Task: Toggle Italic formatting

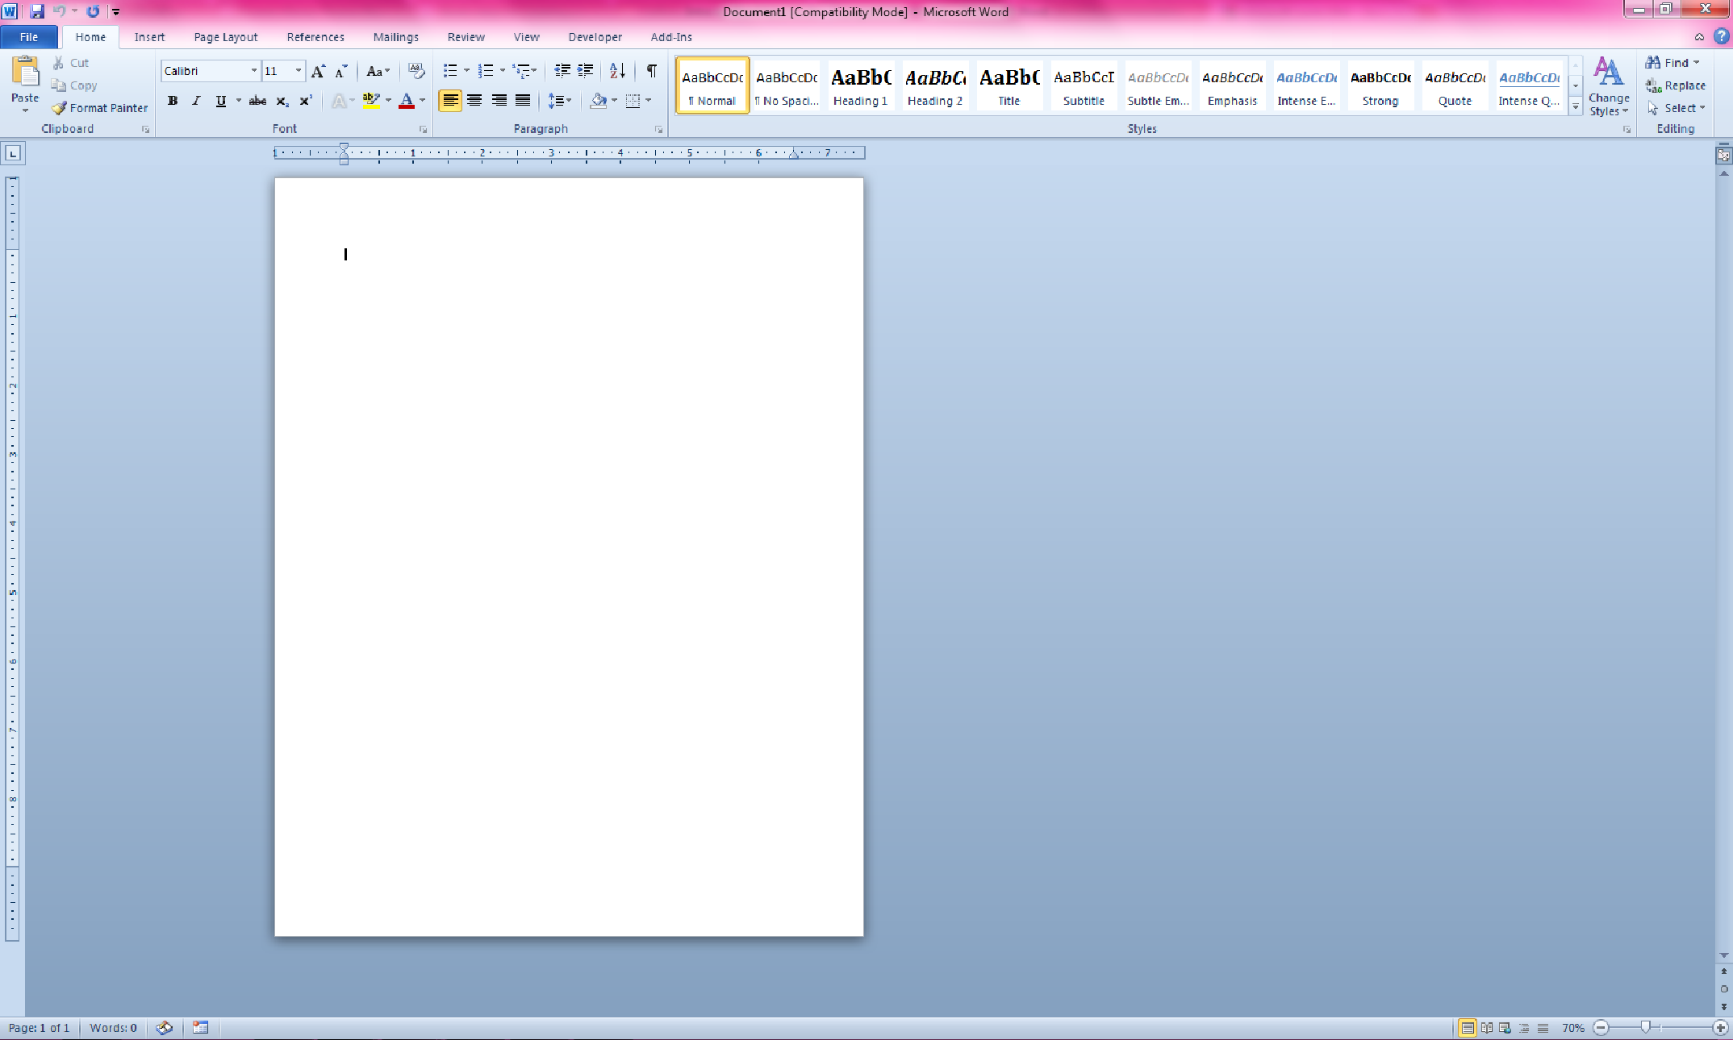Action: (x=196, y=101)
